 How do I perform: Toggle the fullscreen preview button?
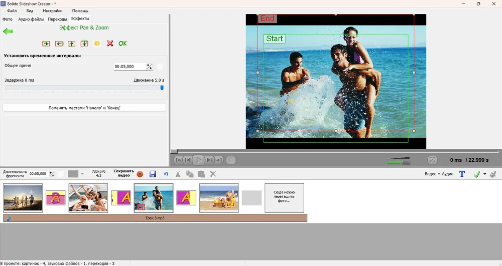(x=432, y=160)
